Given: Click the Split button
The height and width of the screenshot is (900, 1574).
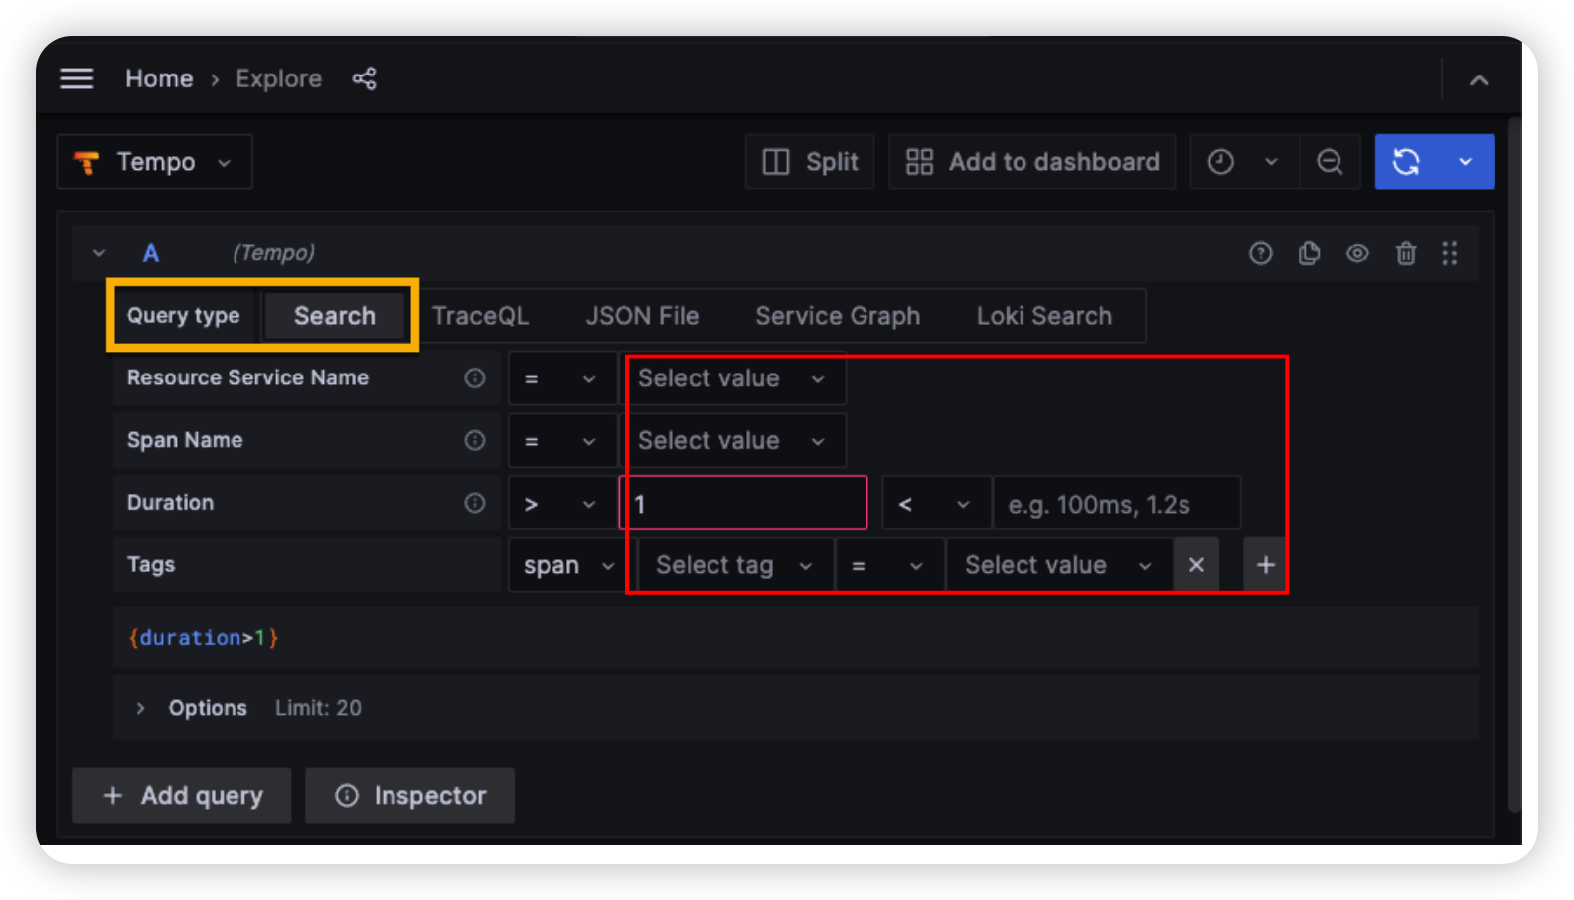Looking at the screenshot, I should 810,162.
